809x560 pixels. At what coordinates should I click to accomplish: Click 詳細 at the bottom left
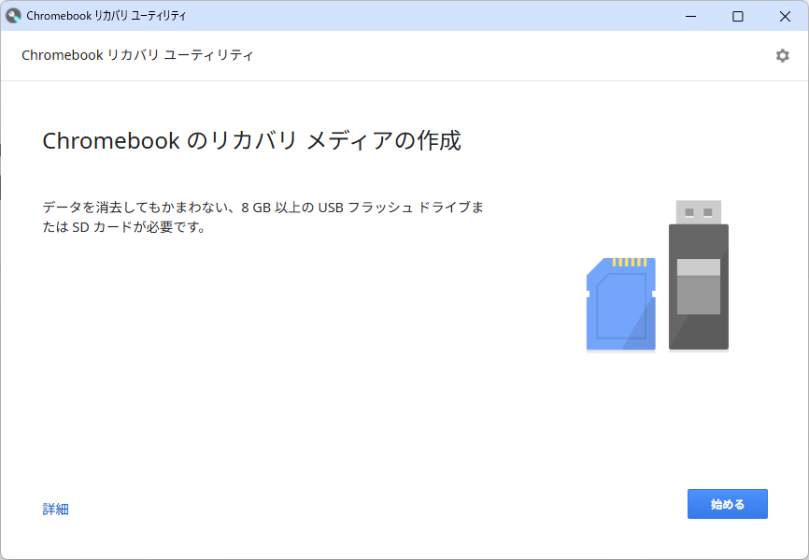click(x=54, y=508)
